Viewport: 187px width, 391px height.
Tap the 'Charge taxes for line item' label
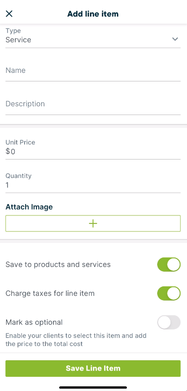(x=50, y=293)
